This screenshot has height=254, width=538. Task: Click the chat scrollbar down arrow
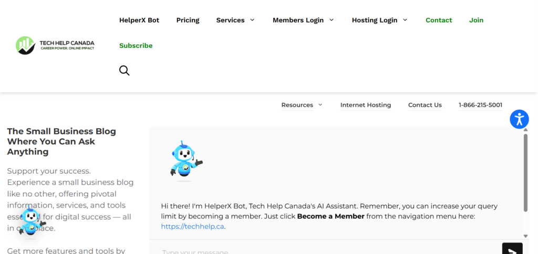tap(525, 236)
